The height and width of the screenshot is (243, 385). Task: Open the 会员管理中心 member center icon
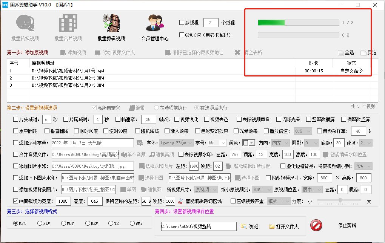click(x=155, y=23)
